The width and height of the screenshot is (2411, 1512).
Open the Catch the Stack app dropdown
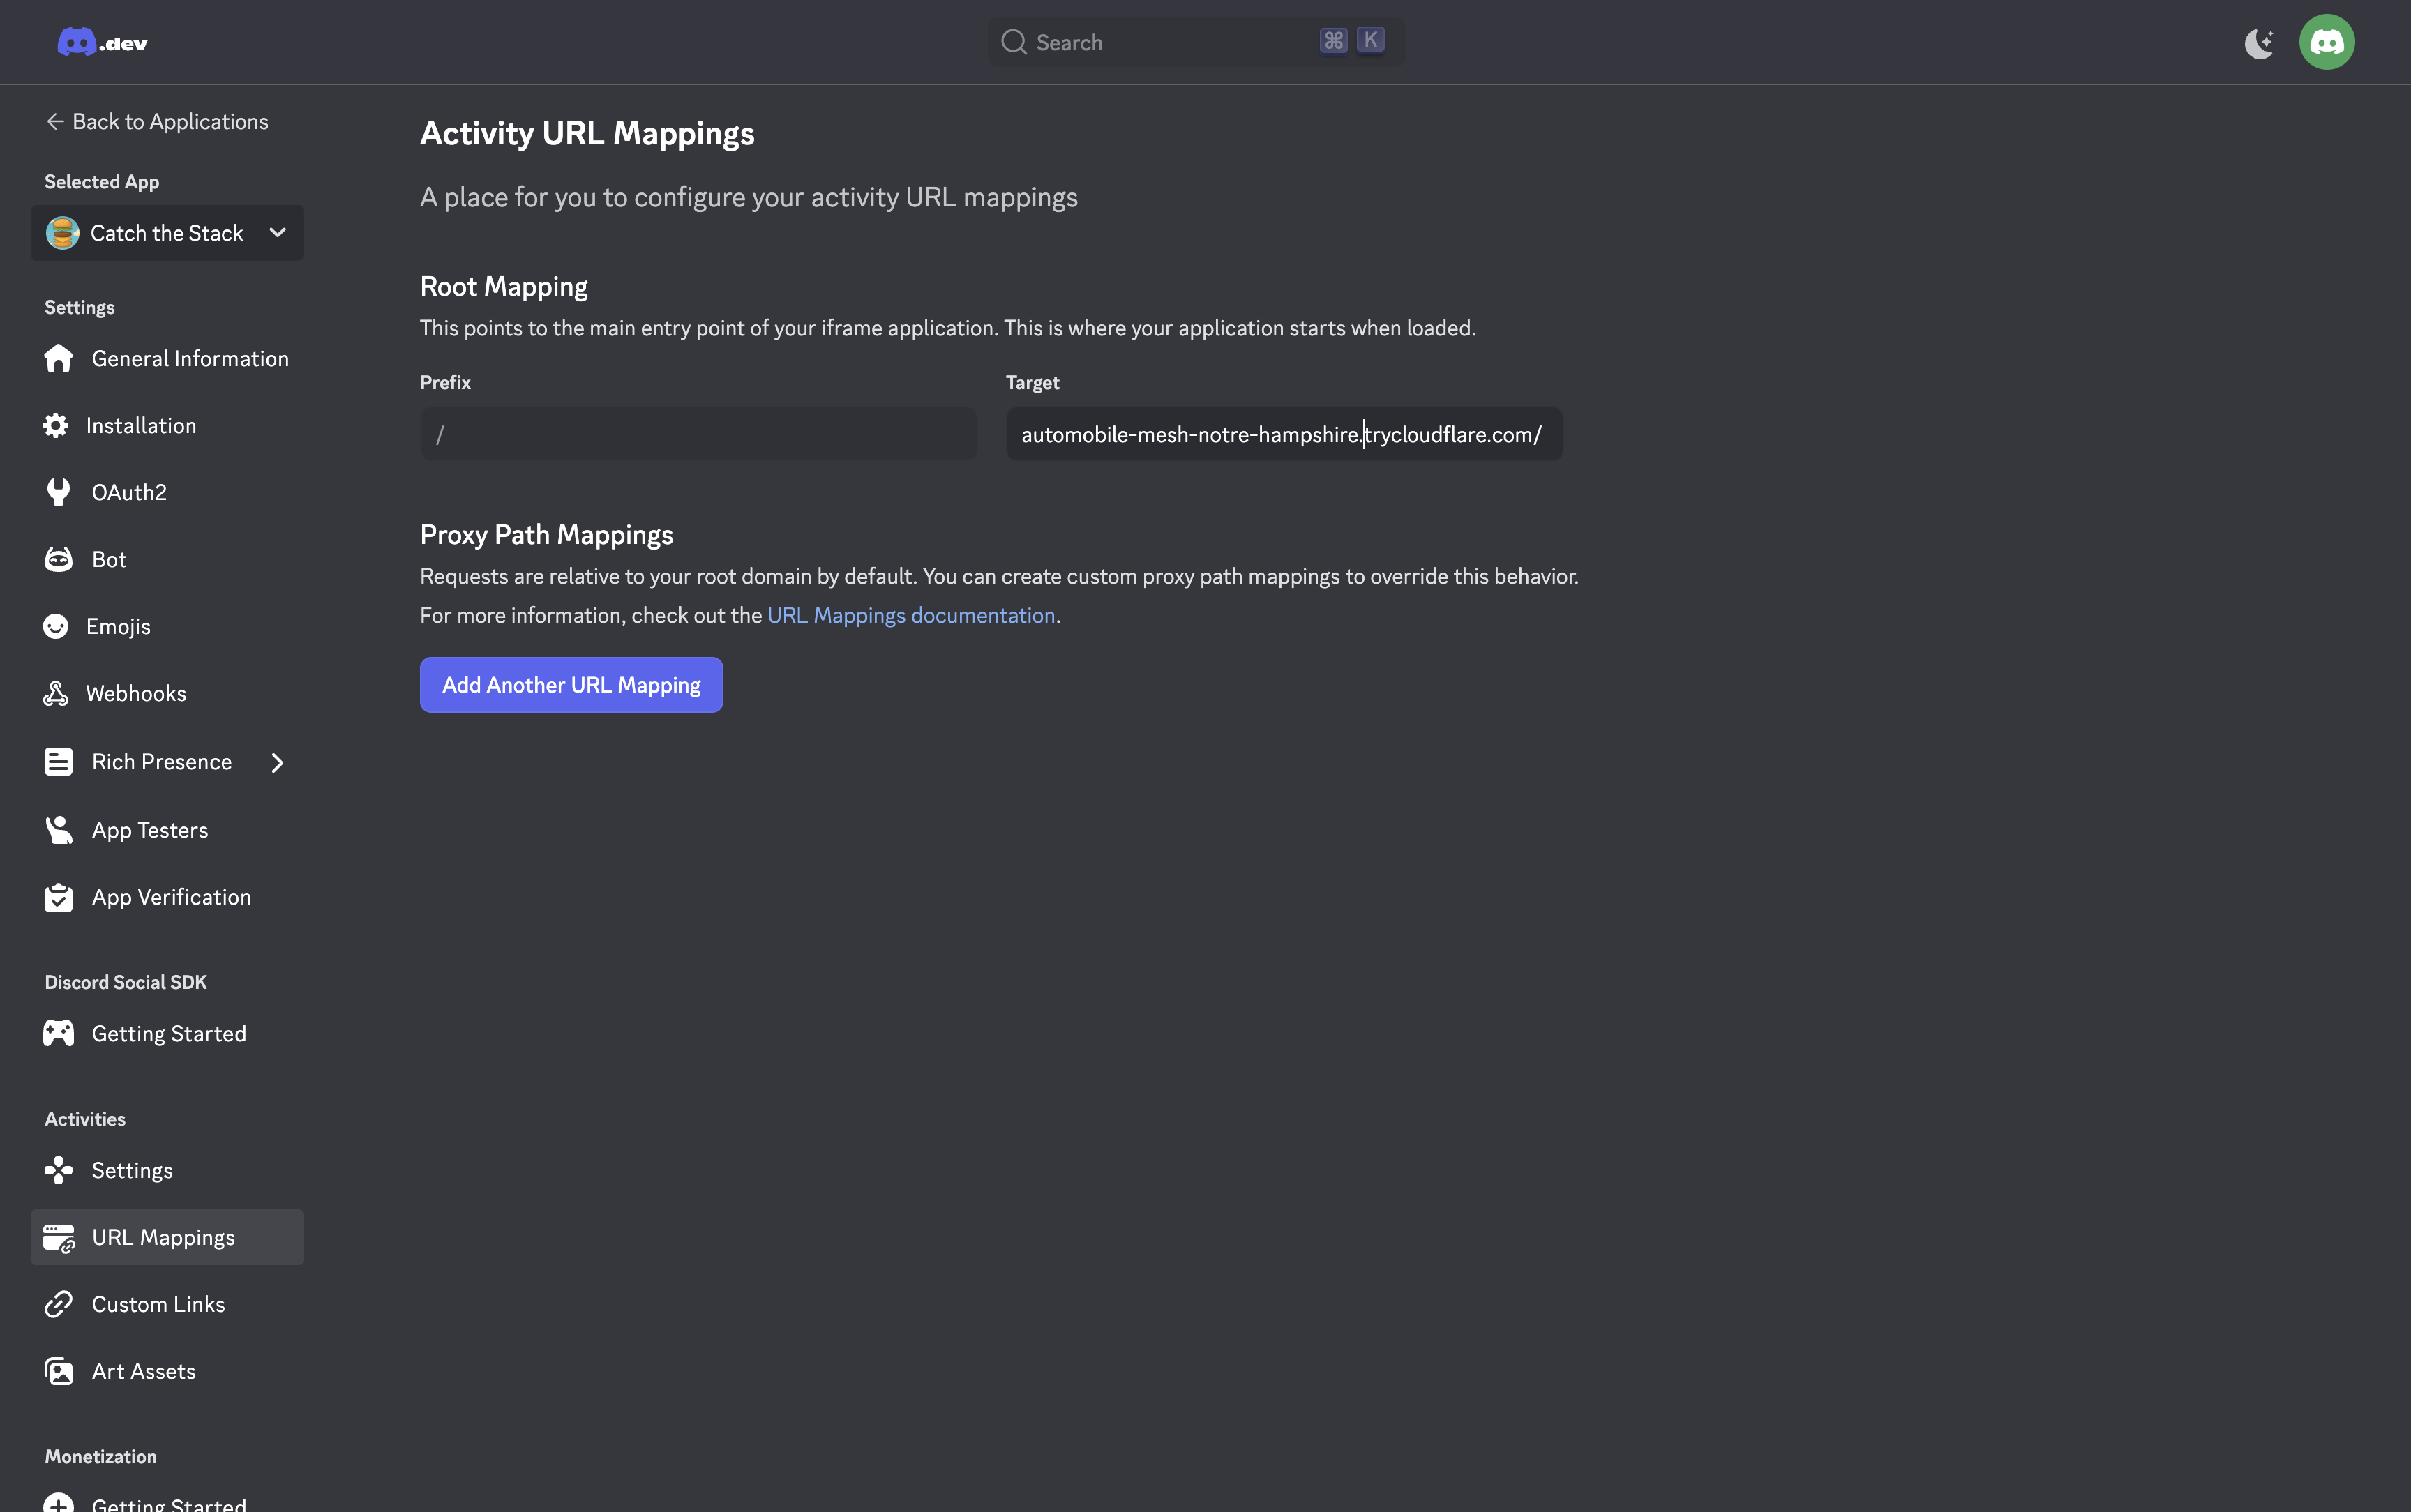tap(167, 233)
